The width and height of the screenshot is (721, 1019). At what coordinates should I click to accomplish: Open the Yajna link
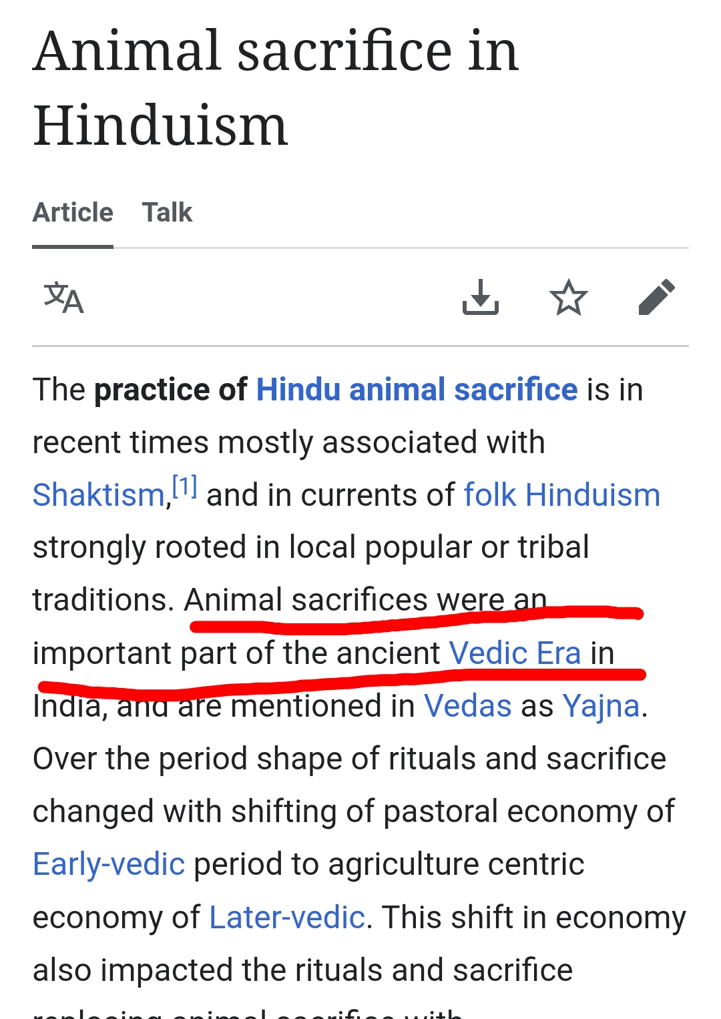click(x=601, y=707)
